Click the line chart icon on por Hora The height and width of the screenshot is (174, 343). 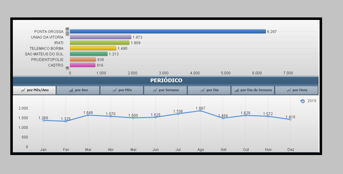pyautogui.click(x=289, y=90)
